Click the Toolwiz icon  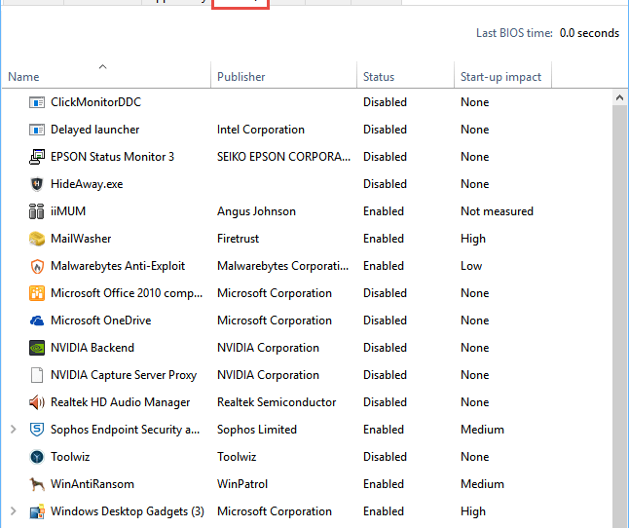pos(37,457)
